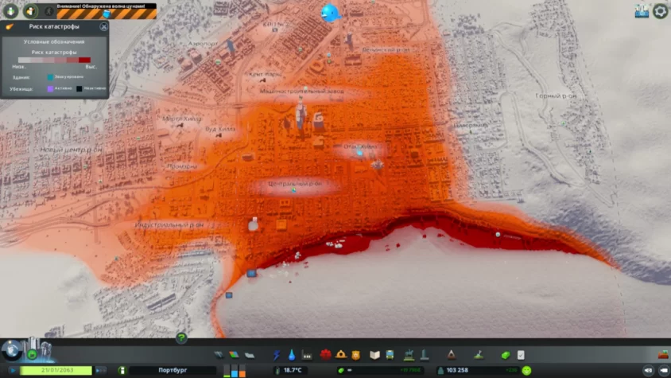Image resolution: width=671 pixels, height=378 pixels.
Task: Open the cinematic camera button
Action: 664,370
